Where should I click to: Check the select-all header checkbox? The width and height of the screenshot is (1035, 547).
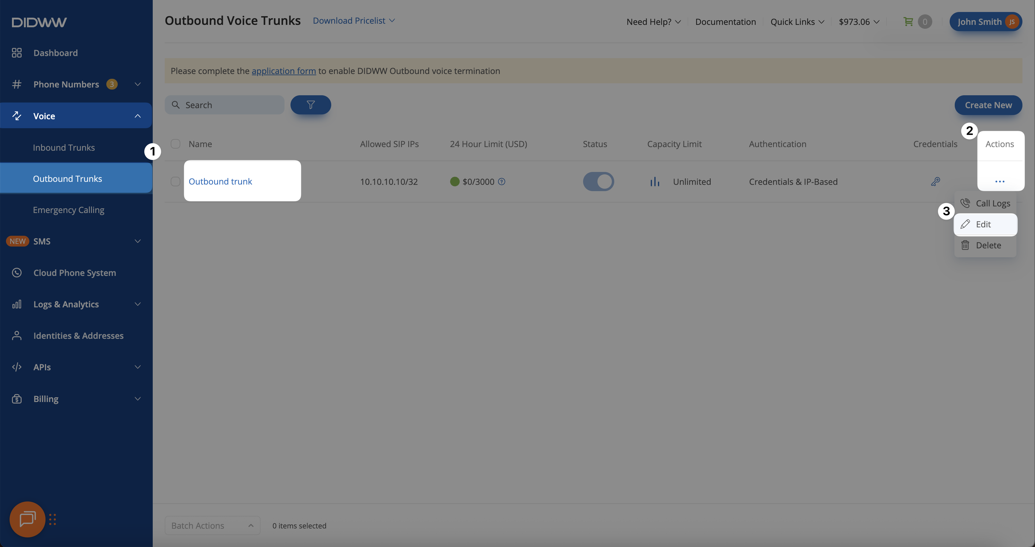click(x=175, y=144)
